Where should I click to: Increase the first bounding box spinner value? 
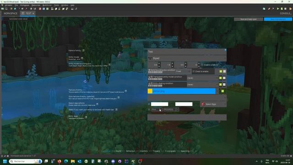pos(159,64)
